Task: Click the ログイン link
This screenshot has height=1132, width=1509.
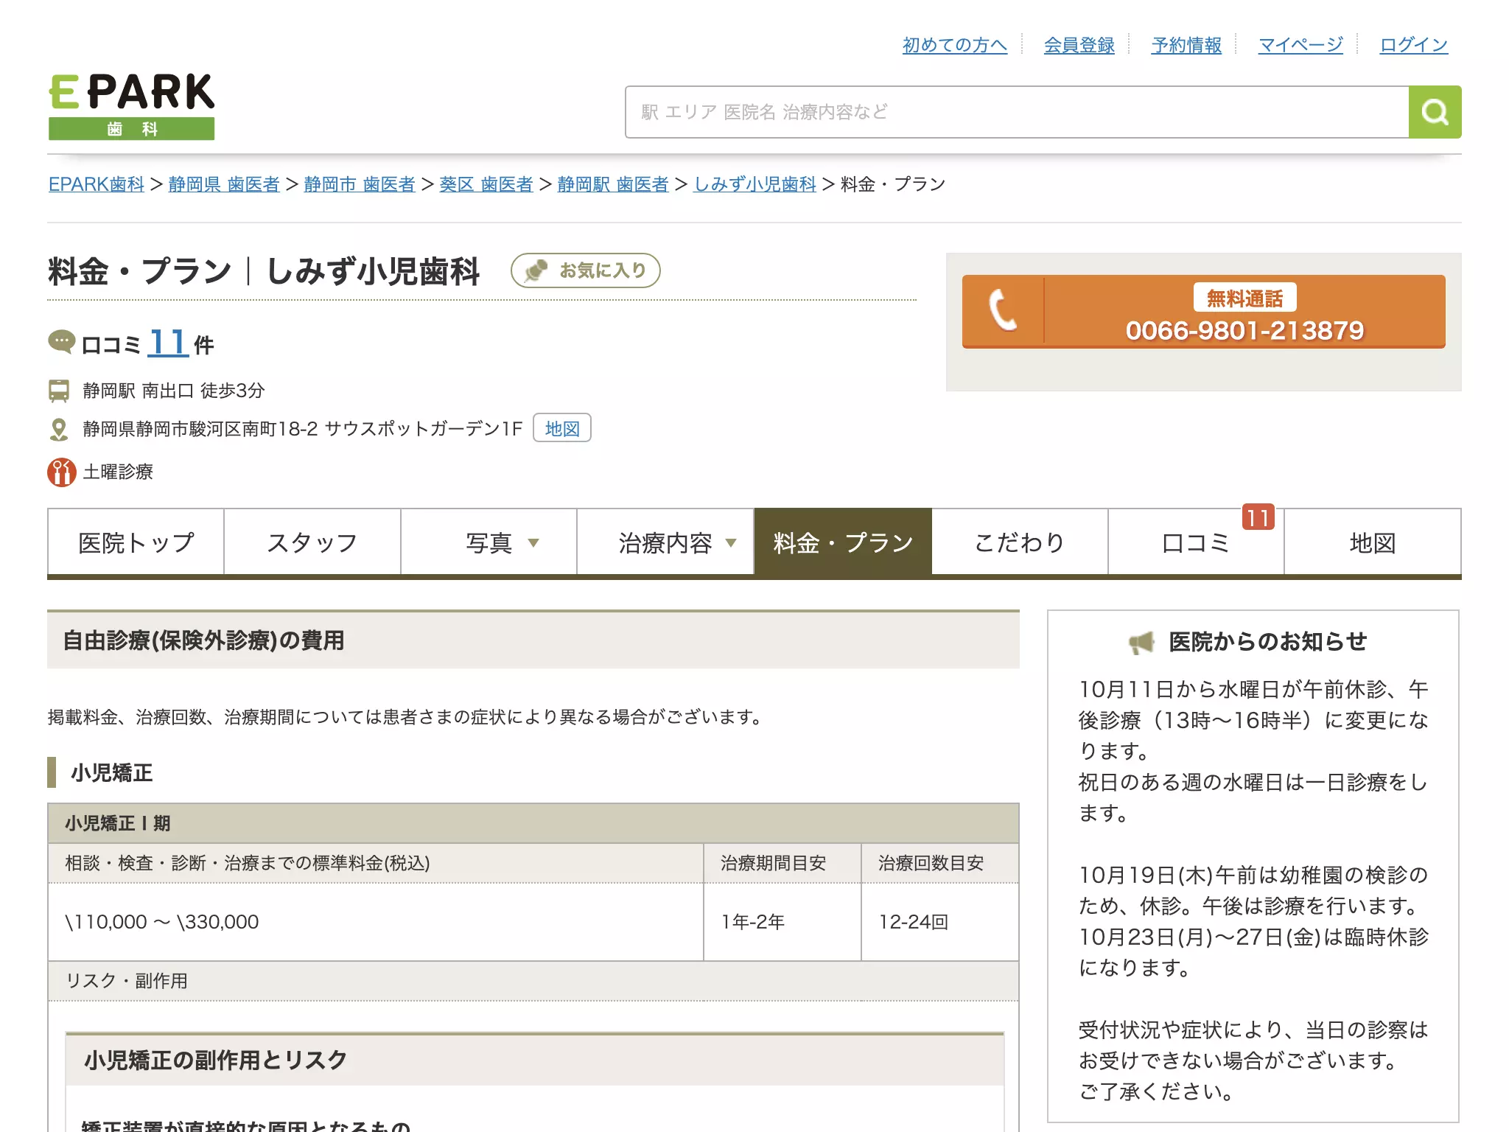Action: [x=1413, y=45]
